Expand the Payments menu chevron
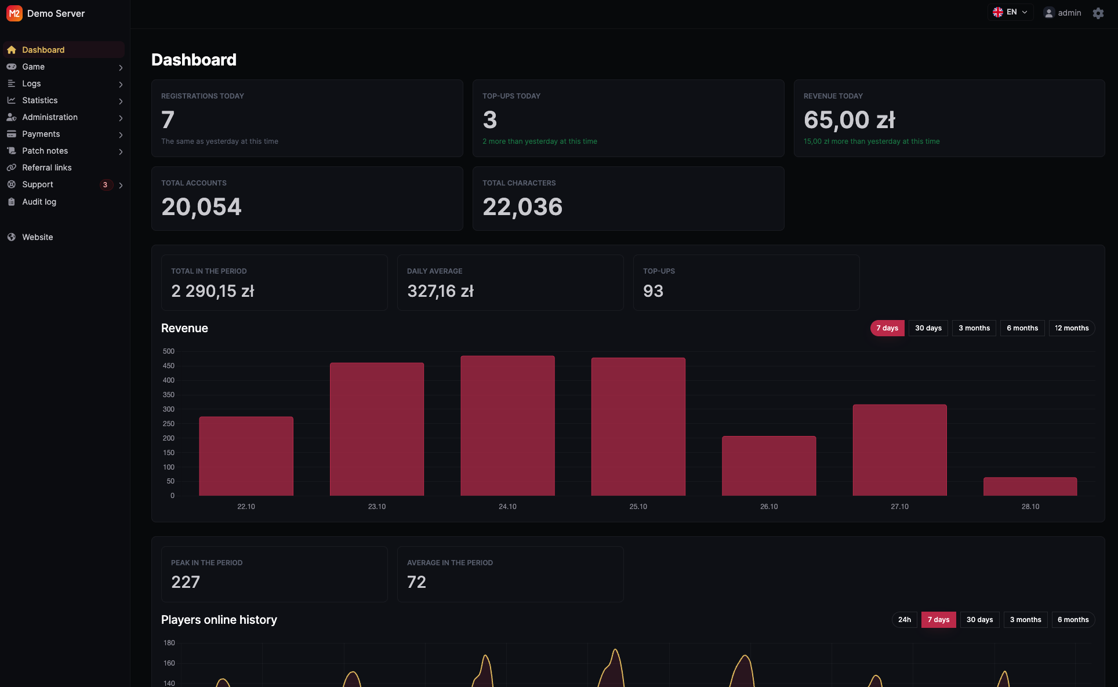The height and width of the screenshot is (687, 1118). 121,135
